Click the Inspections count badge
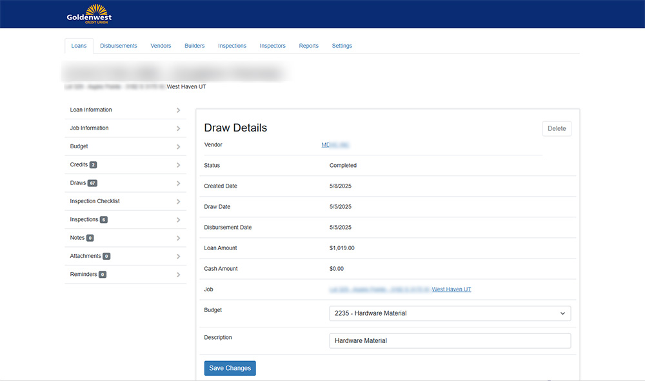This screenshot has height=381, width=645. point(104,220)
